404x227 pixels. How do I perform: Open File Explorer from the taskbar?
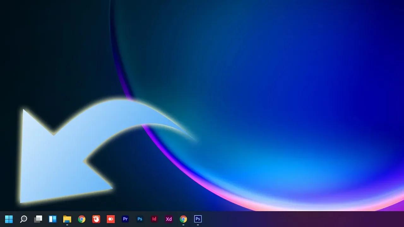pyautogui.click(x=67, y=219)
